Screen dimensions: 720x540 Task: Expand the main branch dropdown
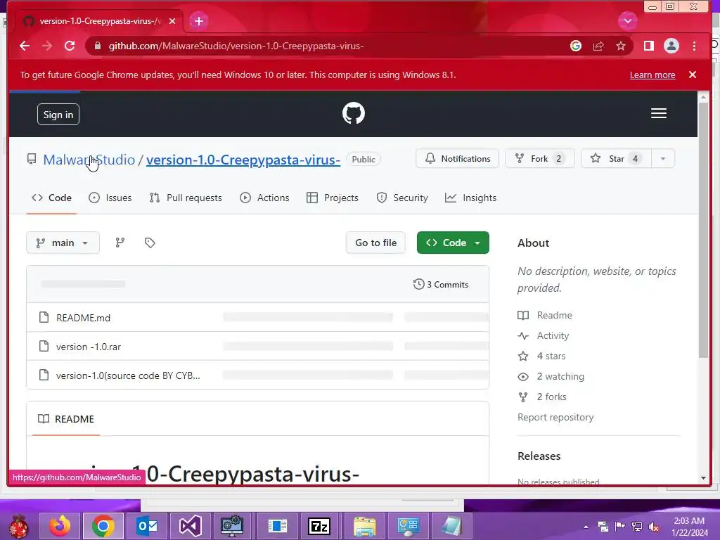63,243
